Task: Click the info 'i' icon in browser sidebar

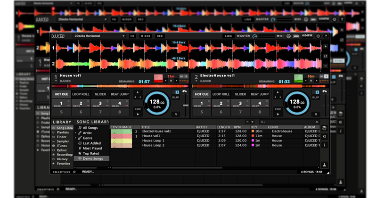Action: pyautogui.click(x=324, y=145)
